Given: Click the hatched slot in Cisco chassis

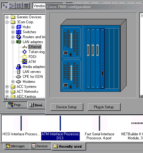Looking at the screenshot, I should coord(102,58).
